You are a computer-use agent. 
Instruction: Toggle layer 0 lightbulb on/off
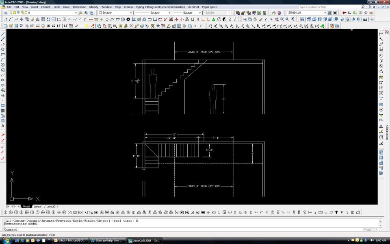[11, 13]
